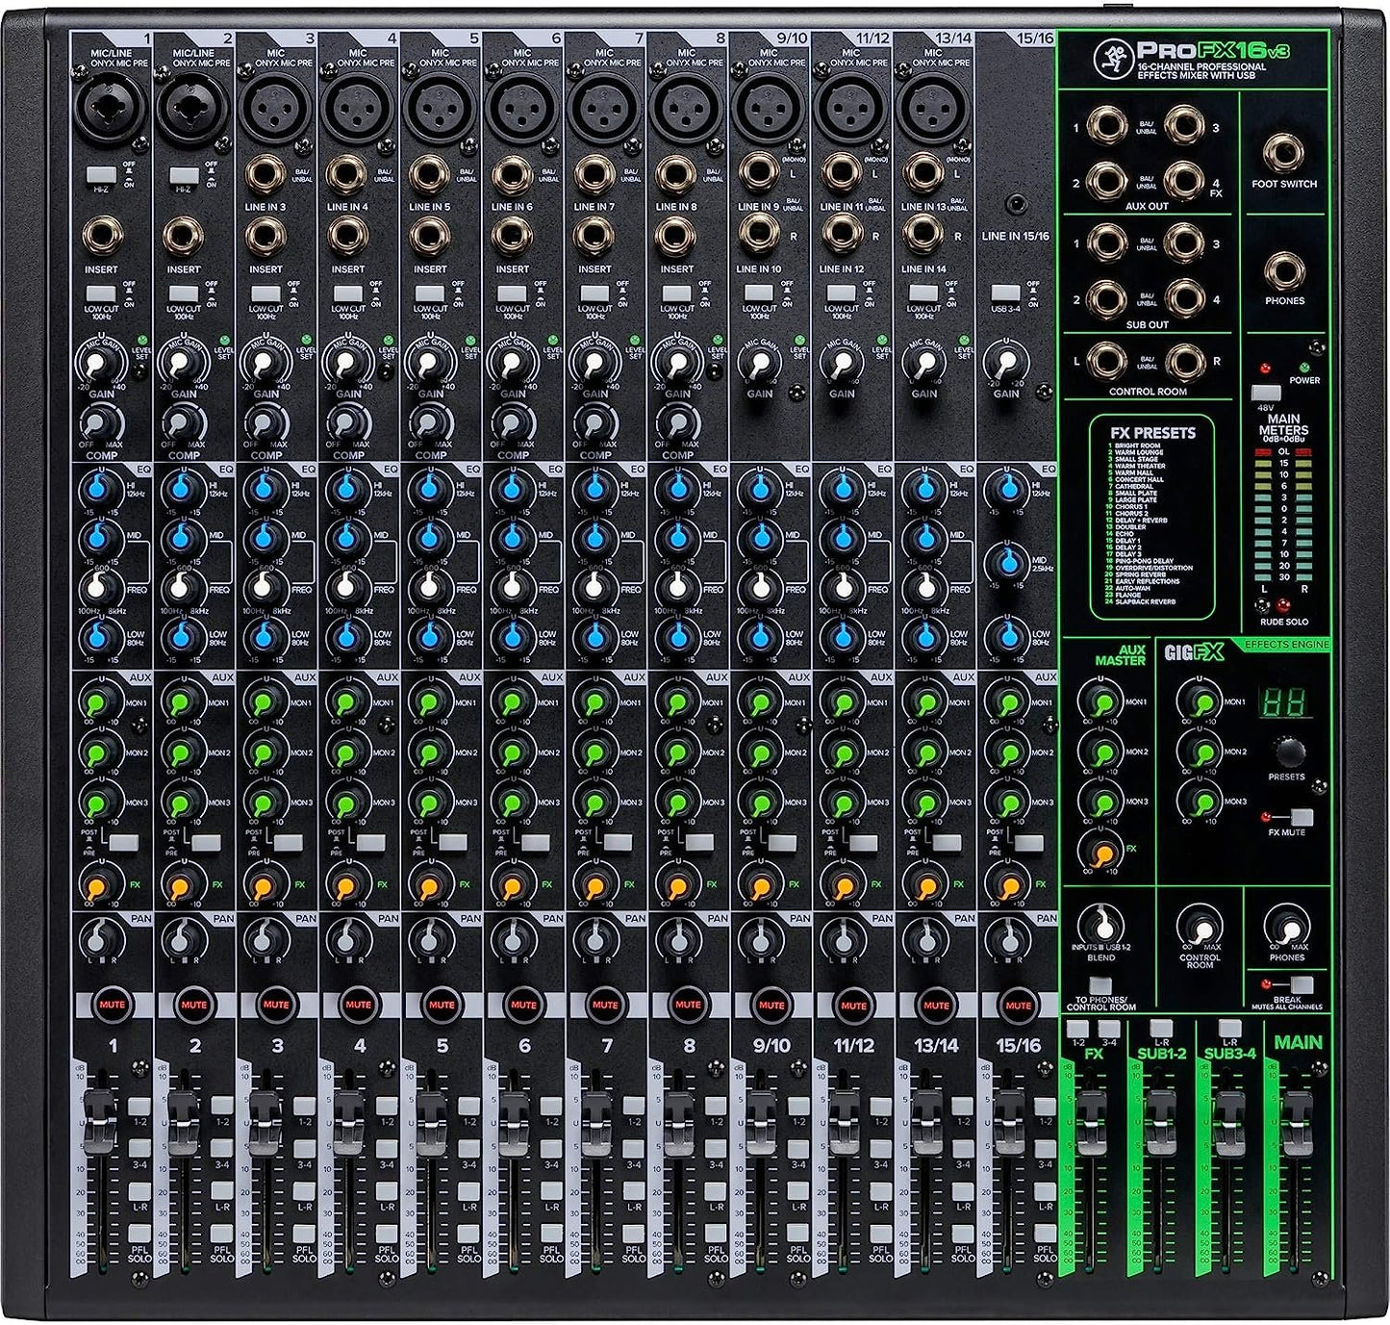This screenshot has height=1325, width=1390.
Task: Click the main level meters
Action: tap(1283, 516)
